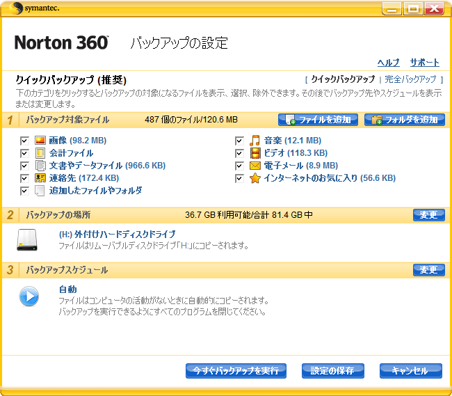Viewport: 452px width, 396px height.
Task: Click the 画像 pictures category icon
Action: click(x=40, y=141)
